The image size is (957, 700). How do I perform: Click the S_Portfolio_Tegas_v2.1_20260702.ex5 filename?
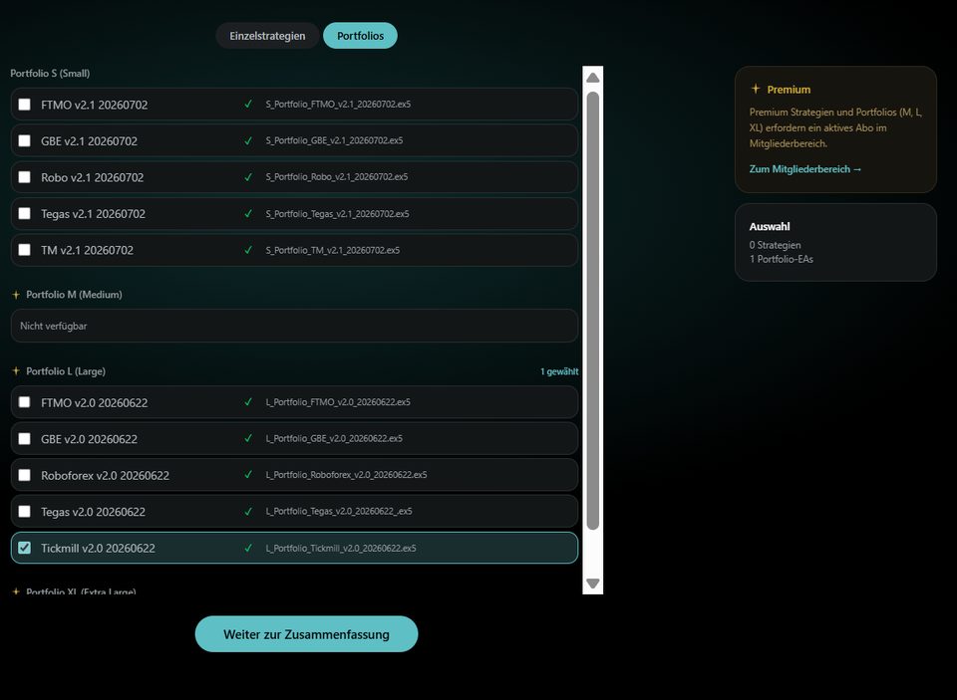[x=338, y=214]
